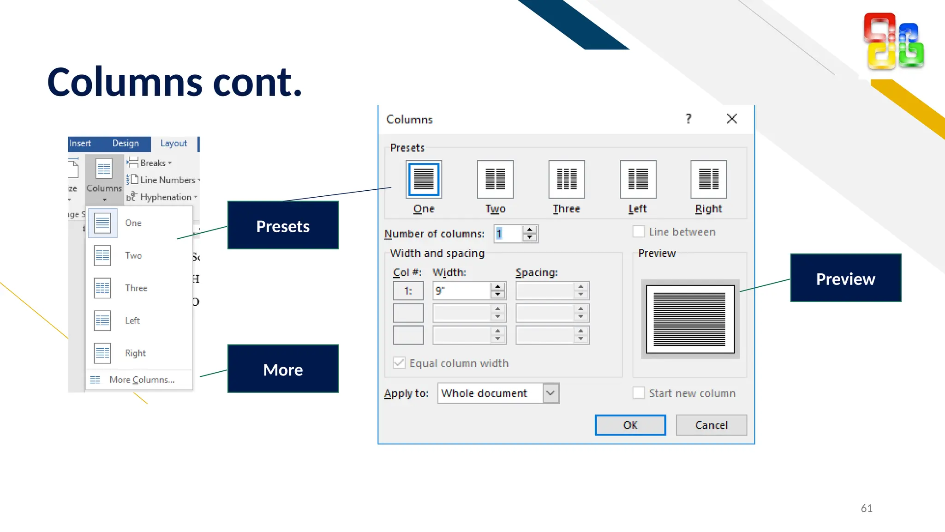Click the column 1 Width input field
Image resolution: width=945 pixels, height=532 pixels.
[462, 290]
